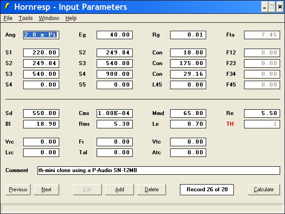Image resolution: width=285 pixels, height=214 pixels.
Task: Click the Hornresp lightning bolt title bar icon
Action: [x=7, y=7]
